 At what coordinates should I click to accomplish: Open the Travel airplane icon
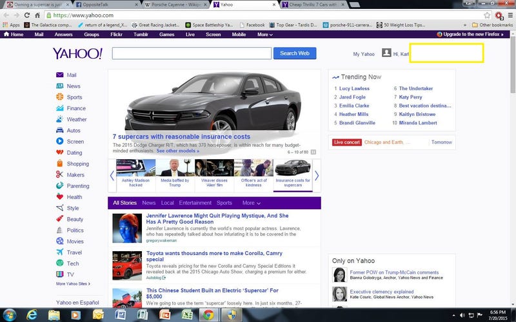(x=59, y=252)
